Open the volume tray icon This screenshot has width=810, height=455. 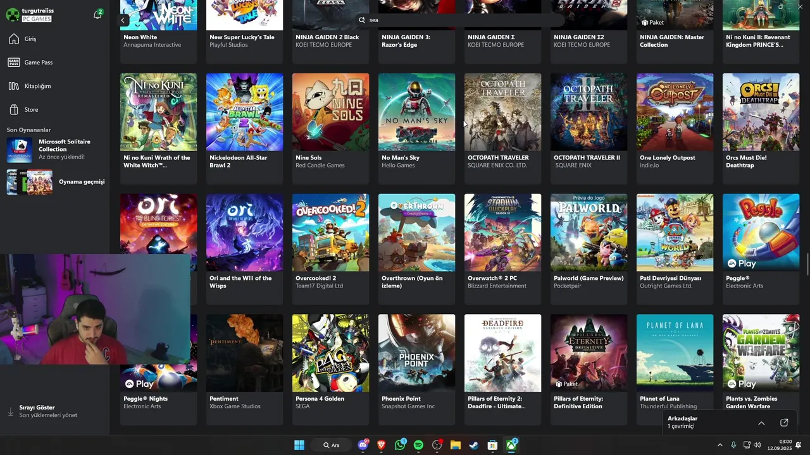pos(757,446)
